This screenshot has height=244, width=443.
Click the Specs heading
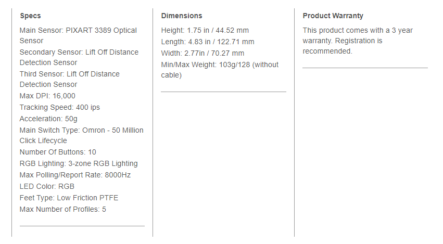tap(30, 16)
